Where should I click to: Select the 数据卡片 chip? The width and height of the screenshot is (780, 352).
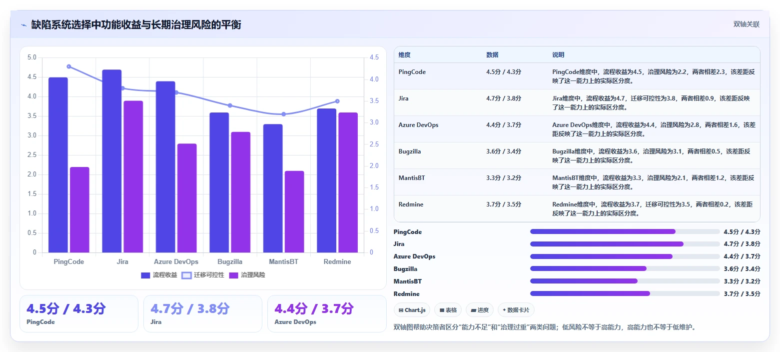tap(516, 310)
